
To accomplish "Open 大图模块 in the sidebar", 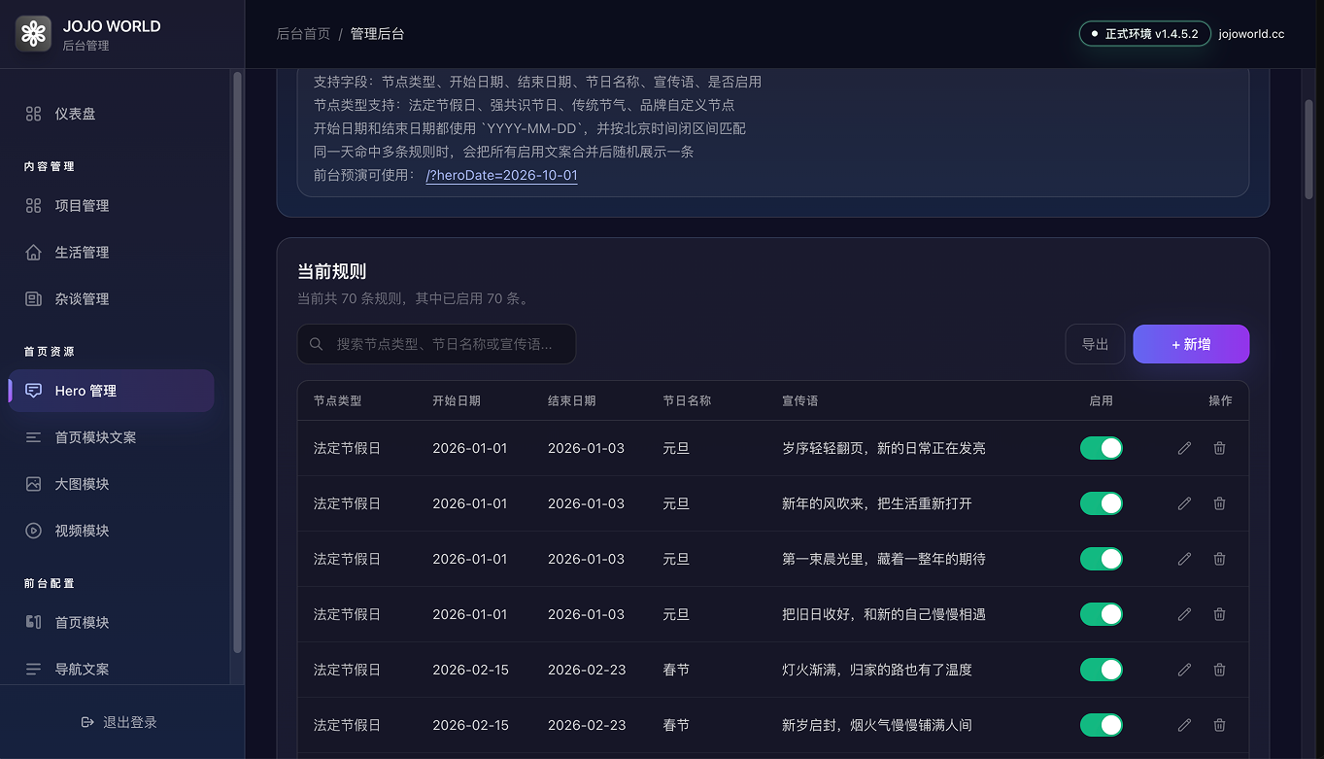I will point(111,484).
